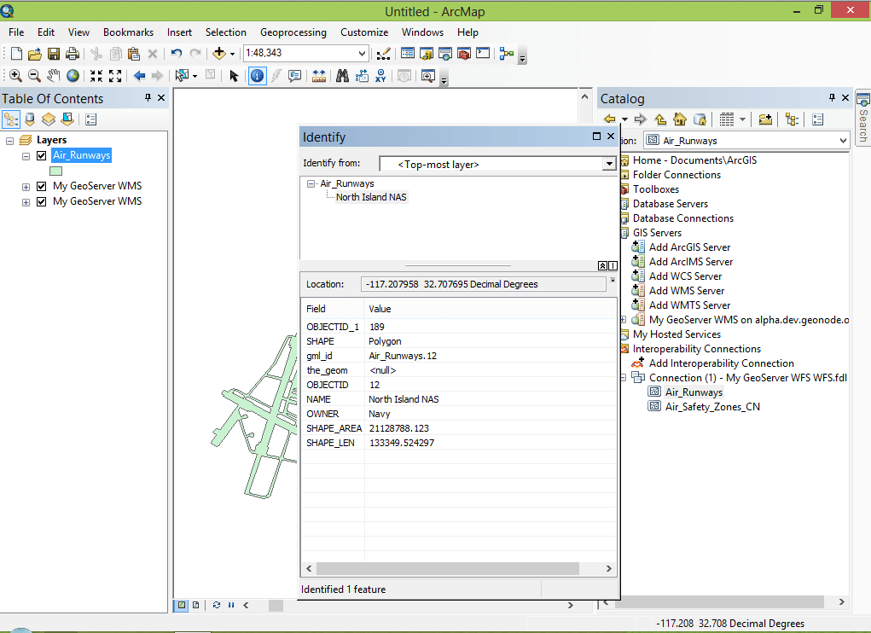Click Add WMS Server in Catalog

(687, 290)
